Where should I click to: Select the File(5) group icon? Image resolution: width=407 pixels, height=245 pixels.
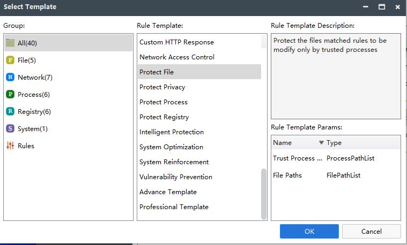(x=10, y=60)
